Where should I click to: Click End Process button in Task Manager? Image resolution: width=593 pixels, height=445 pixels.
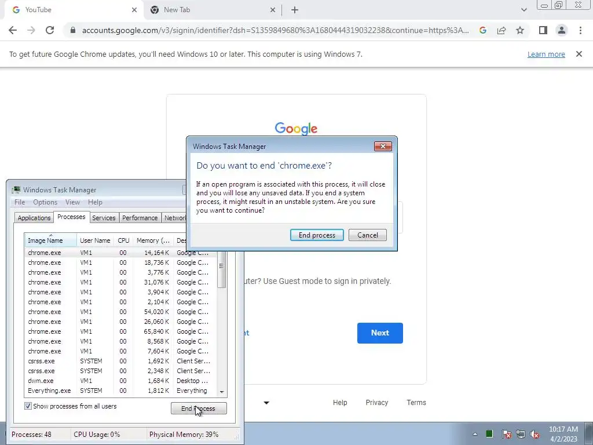[x=199, y=408]
